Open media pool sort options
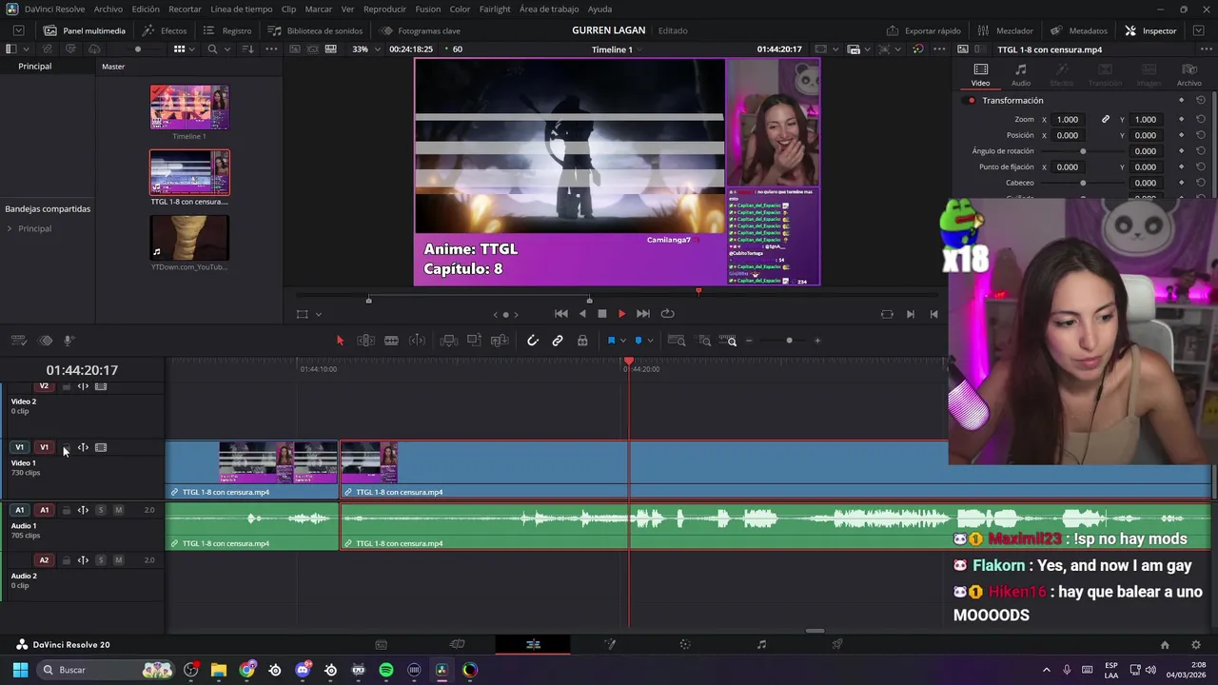The image size is (1218, 685). click(246, 49)
